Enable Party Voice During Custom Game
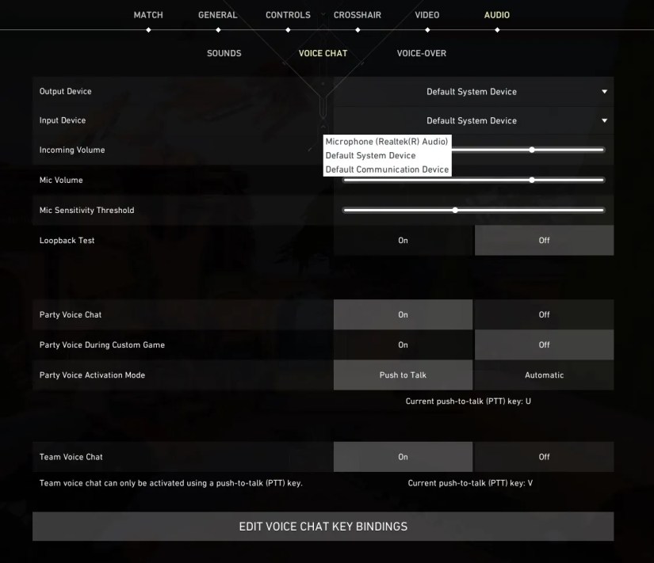The height and width of the screenshot is (563, 654). point(402,344)
